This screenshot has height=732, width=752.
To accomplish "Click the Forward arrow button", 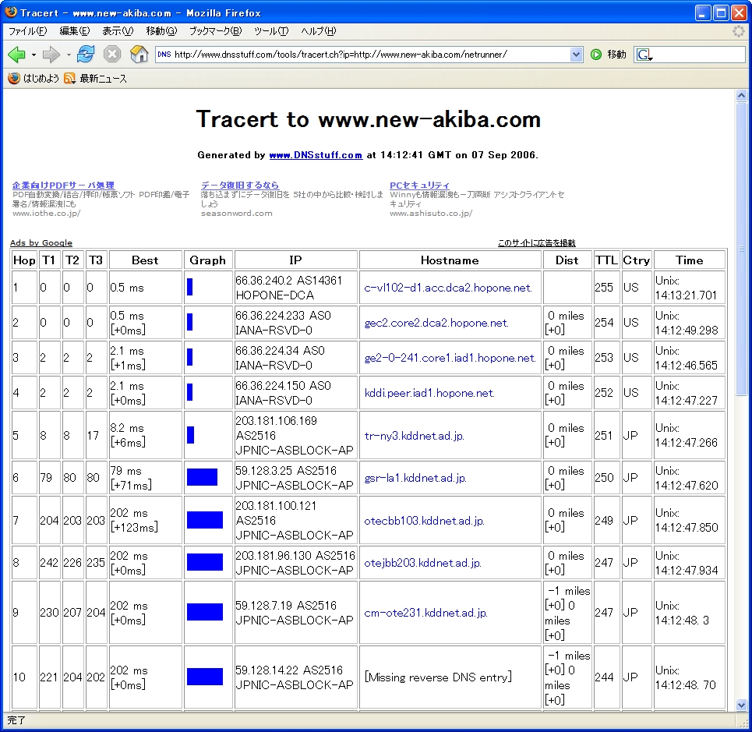I will (51, 55).
